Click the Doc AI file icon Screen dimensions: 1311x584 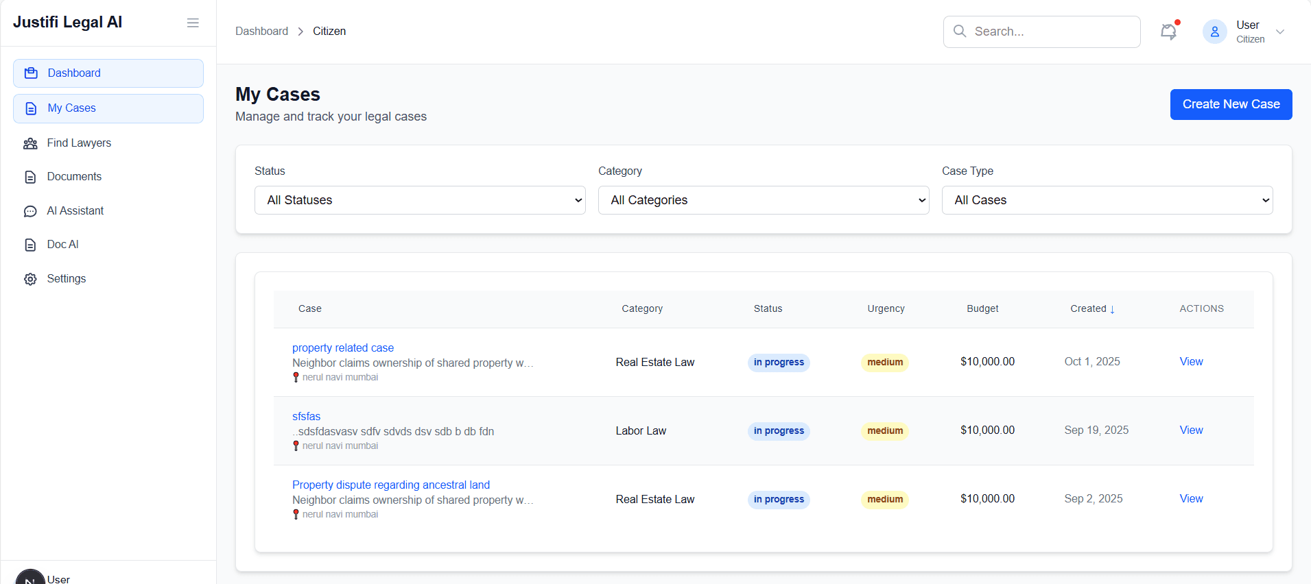tap(30, 245)
